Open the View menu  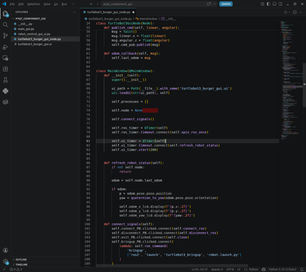coord(47,4)
